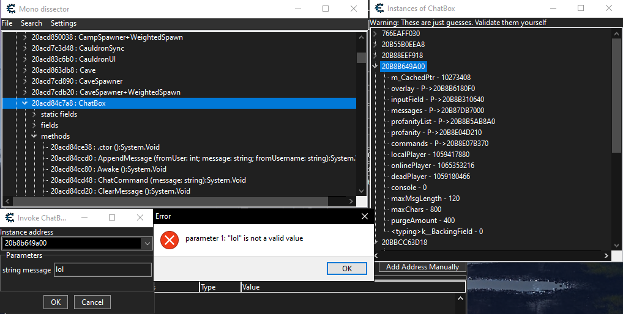The image size is (623, 314).
Task: Collapse the 20B8B649A00 instance node
Action: (375, 66)
